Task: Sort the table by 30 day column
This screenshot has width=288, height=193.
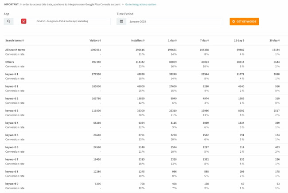Action: (x=274, y=40)
